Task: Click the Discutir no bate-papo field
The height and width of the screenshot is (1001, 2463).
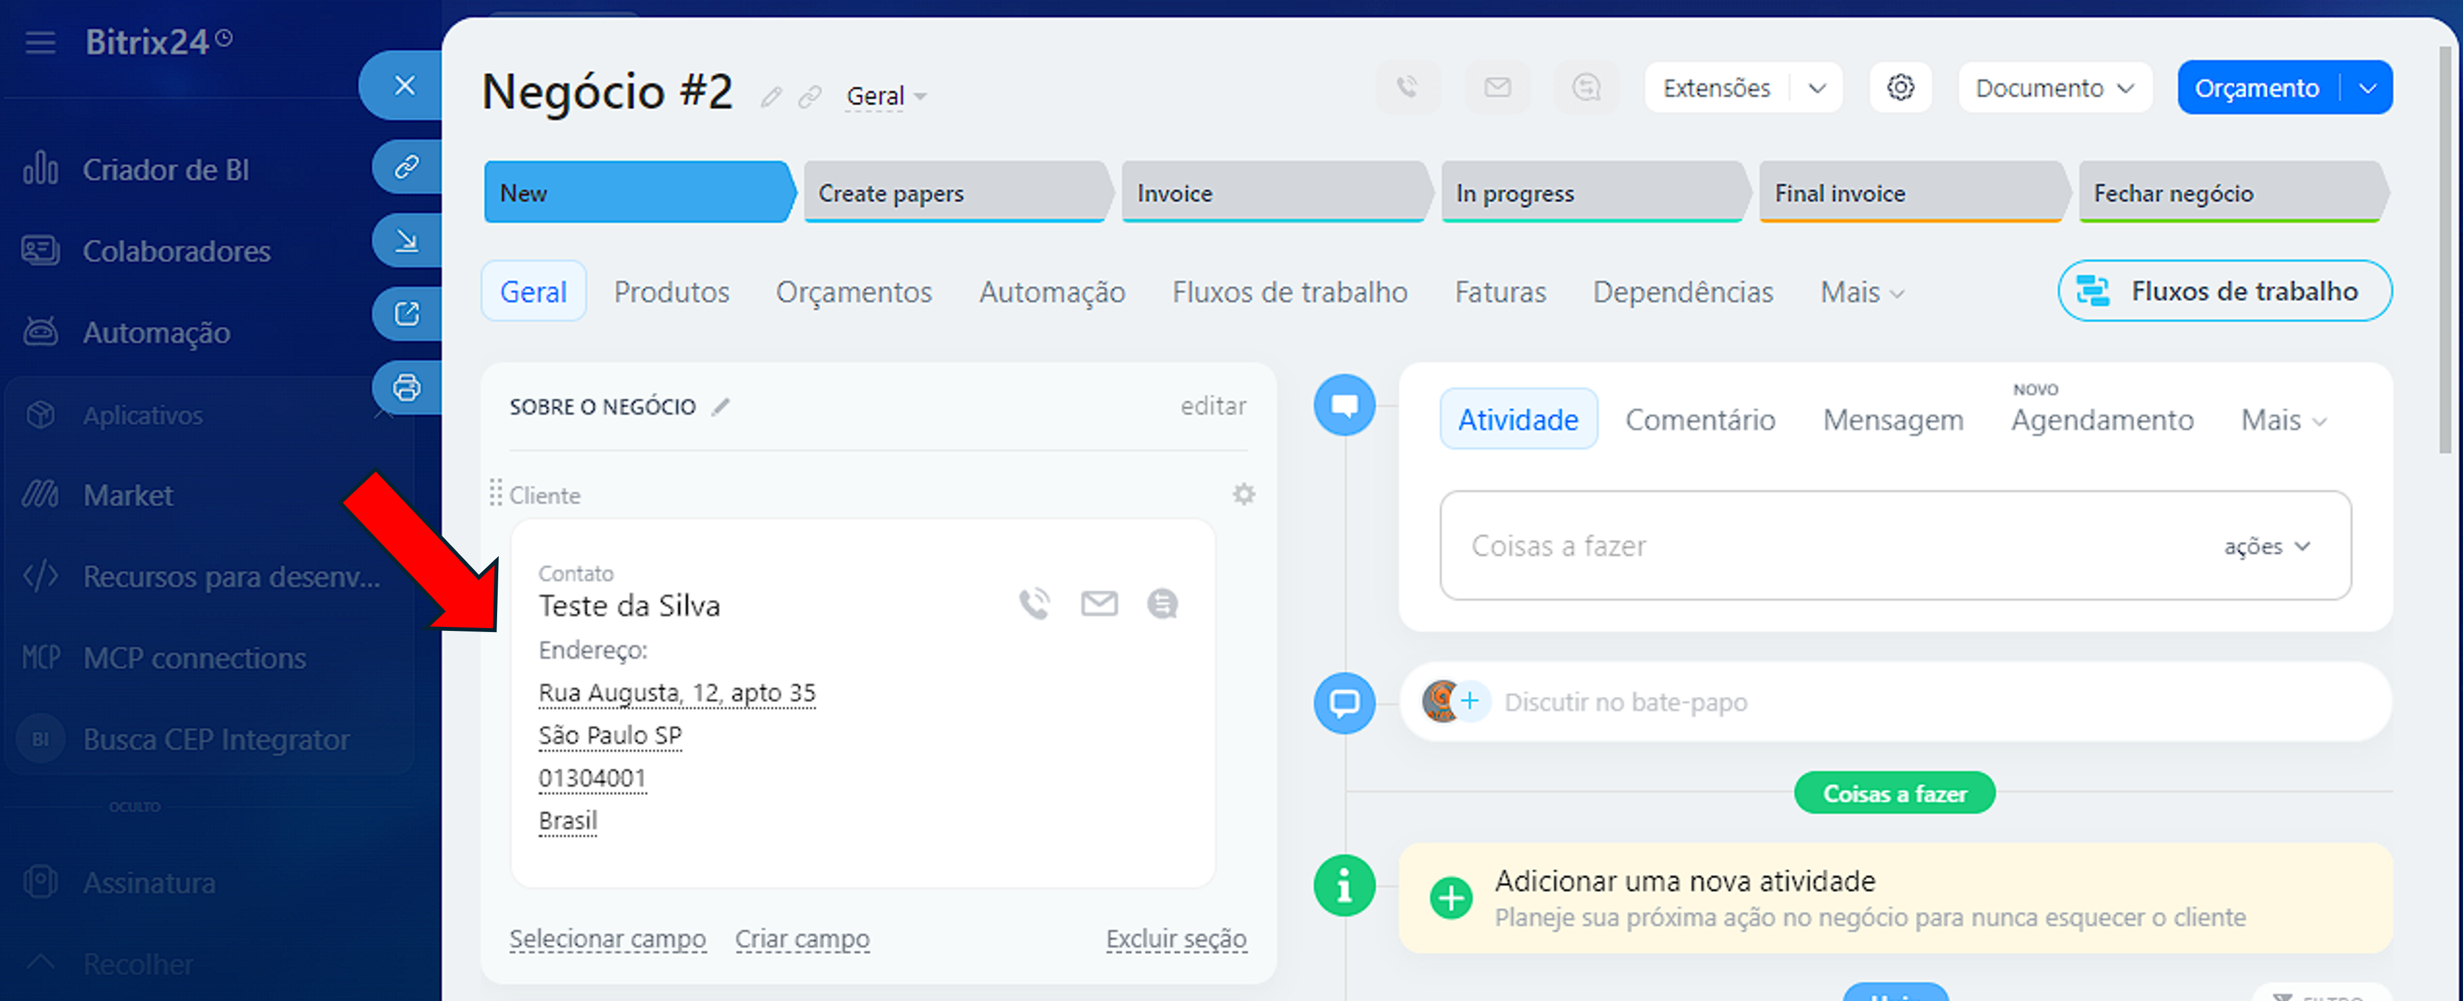Action: pyautogui.click(x=1625, y=702)
